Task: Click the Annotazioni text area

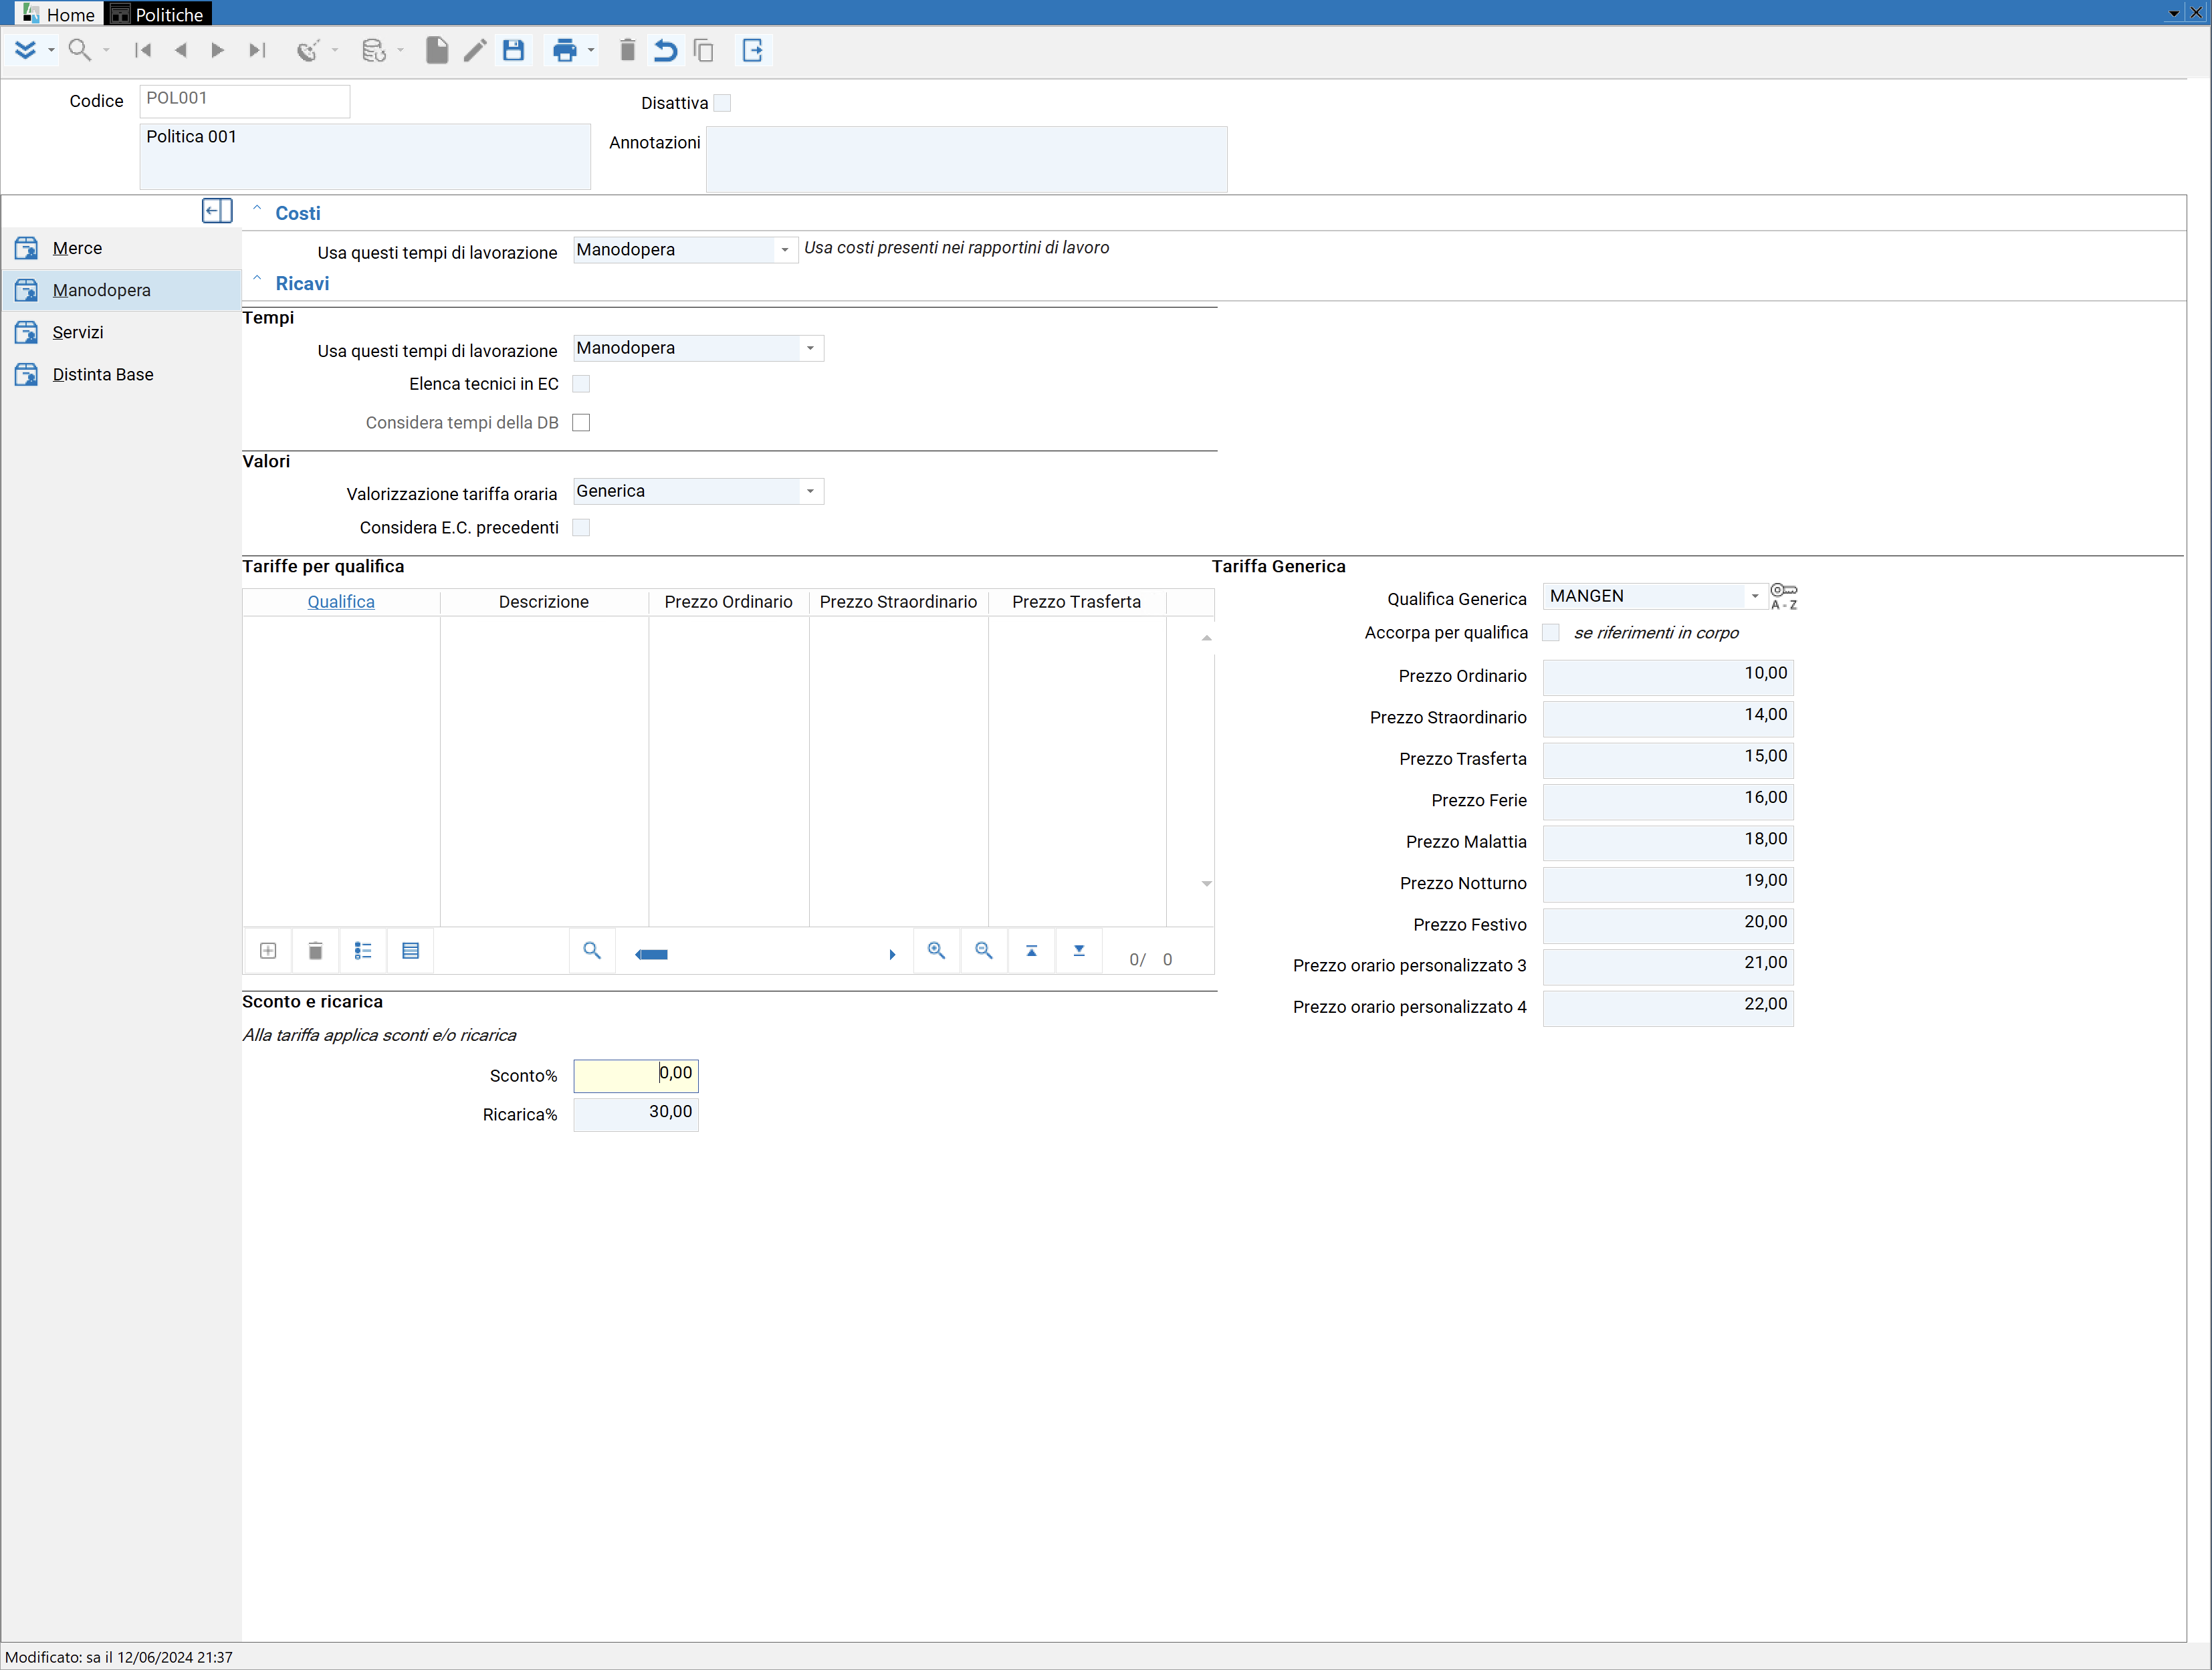Action: (966, 159)
